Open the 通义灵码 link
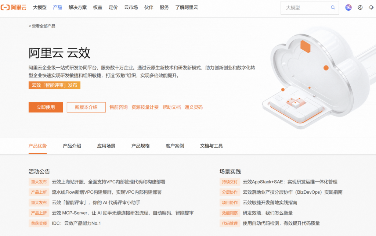The width and height of the screenshot is (376, 236). [x=194, y=107]
